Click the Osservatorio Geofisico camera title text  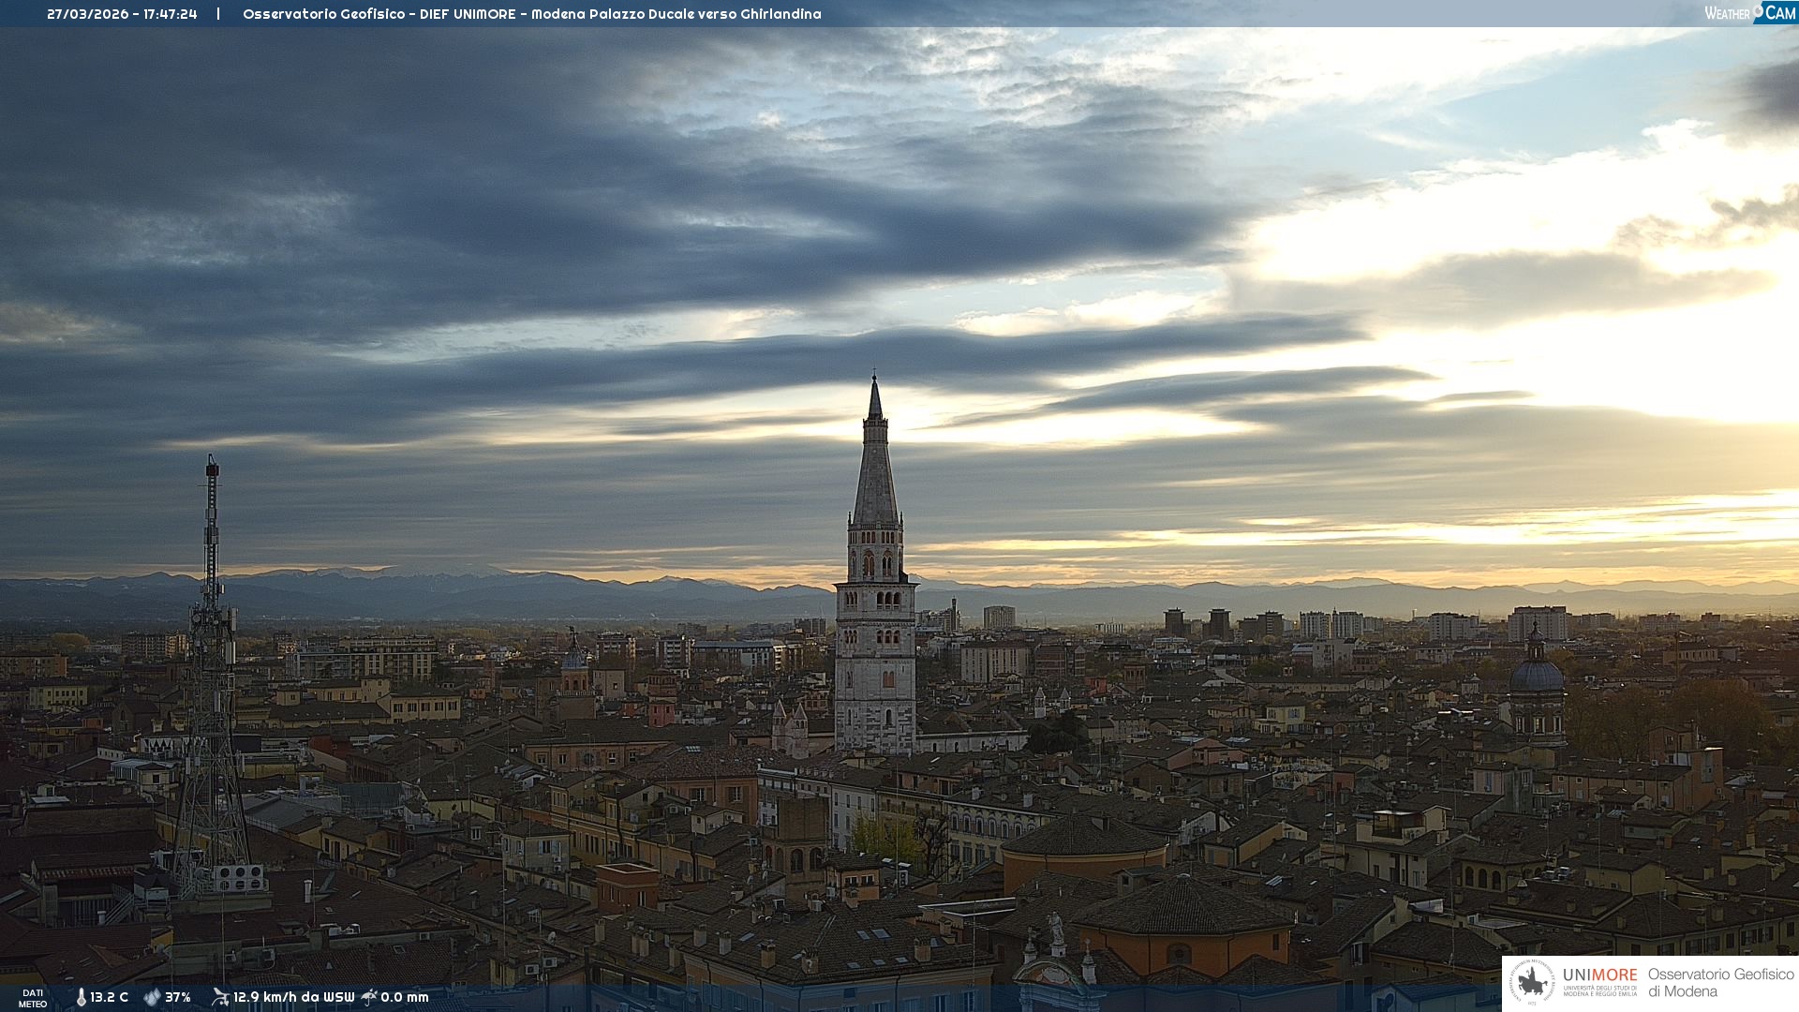click(531, 14)
